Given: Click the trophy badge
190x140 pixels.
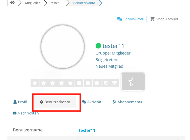Looking at the screenshot, I should coord(115,83).
